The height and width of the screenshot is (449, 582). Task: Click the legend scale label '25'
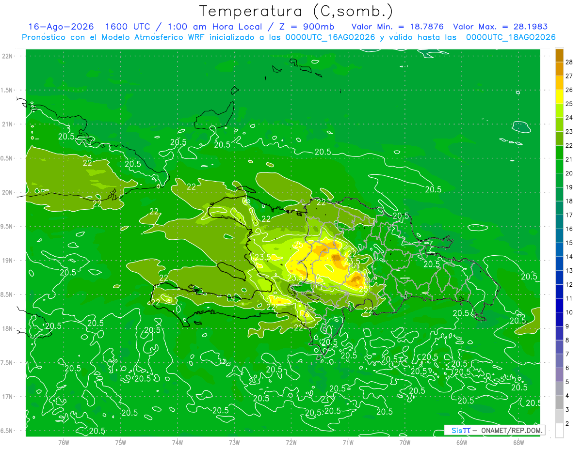point(569,104)
